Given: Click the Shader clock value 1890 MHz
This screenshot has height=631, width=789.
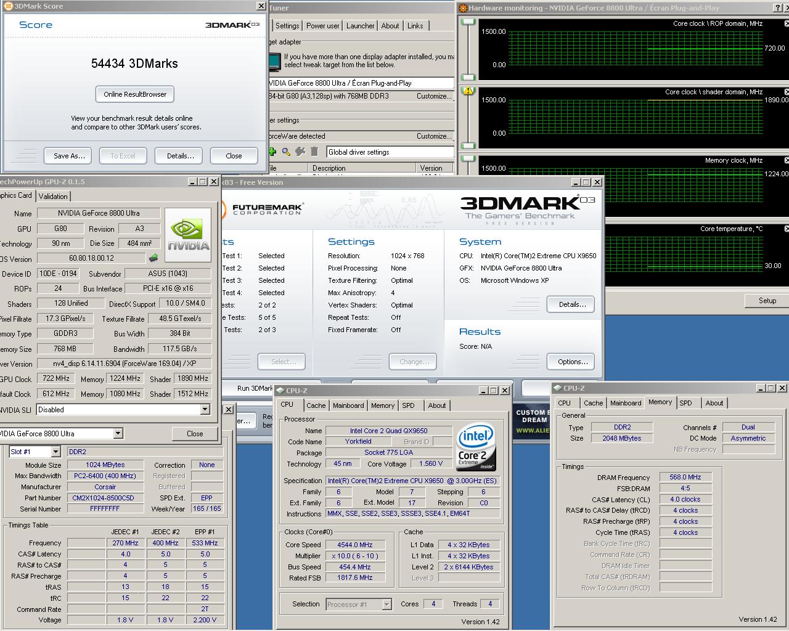Looking at the screenshot, I should point(193,378).
